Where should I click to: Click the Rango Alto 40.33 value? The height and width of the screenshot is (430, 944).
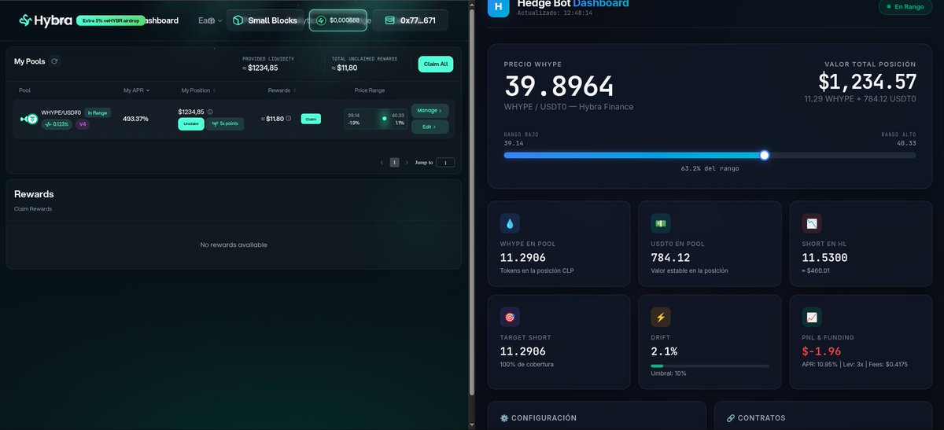pyautogui.click(x=906, y=143)
